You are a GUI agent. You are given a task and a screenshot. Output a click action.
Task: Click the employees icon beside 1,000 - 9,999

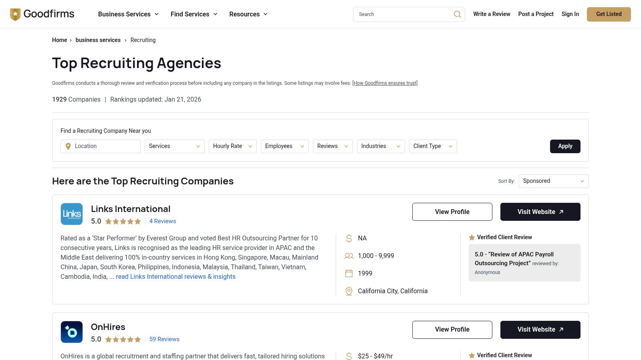coord(348,256)
